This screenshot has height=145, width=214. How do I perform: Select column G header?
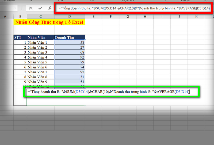tap(128, 17)
